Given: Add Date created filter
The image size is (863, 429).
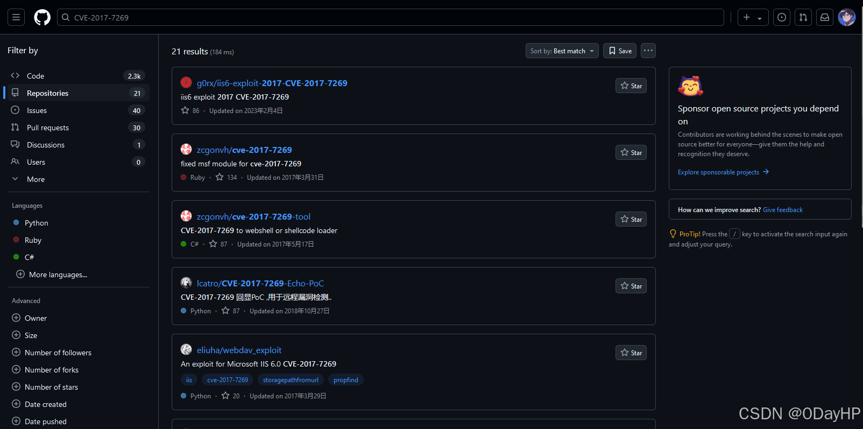Looking at the screenshot, I should [79, 404].
